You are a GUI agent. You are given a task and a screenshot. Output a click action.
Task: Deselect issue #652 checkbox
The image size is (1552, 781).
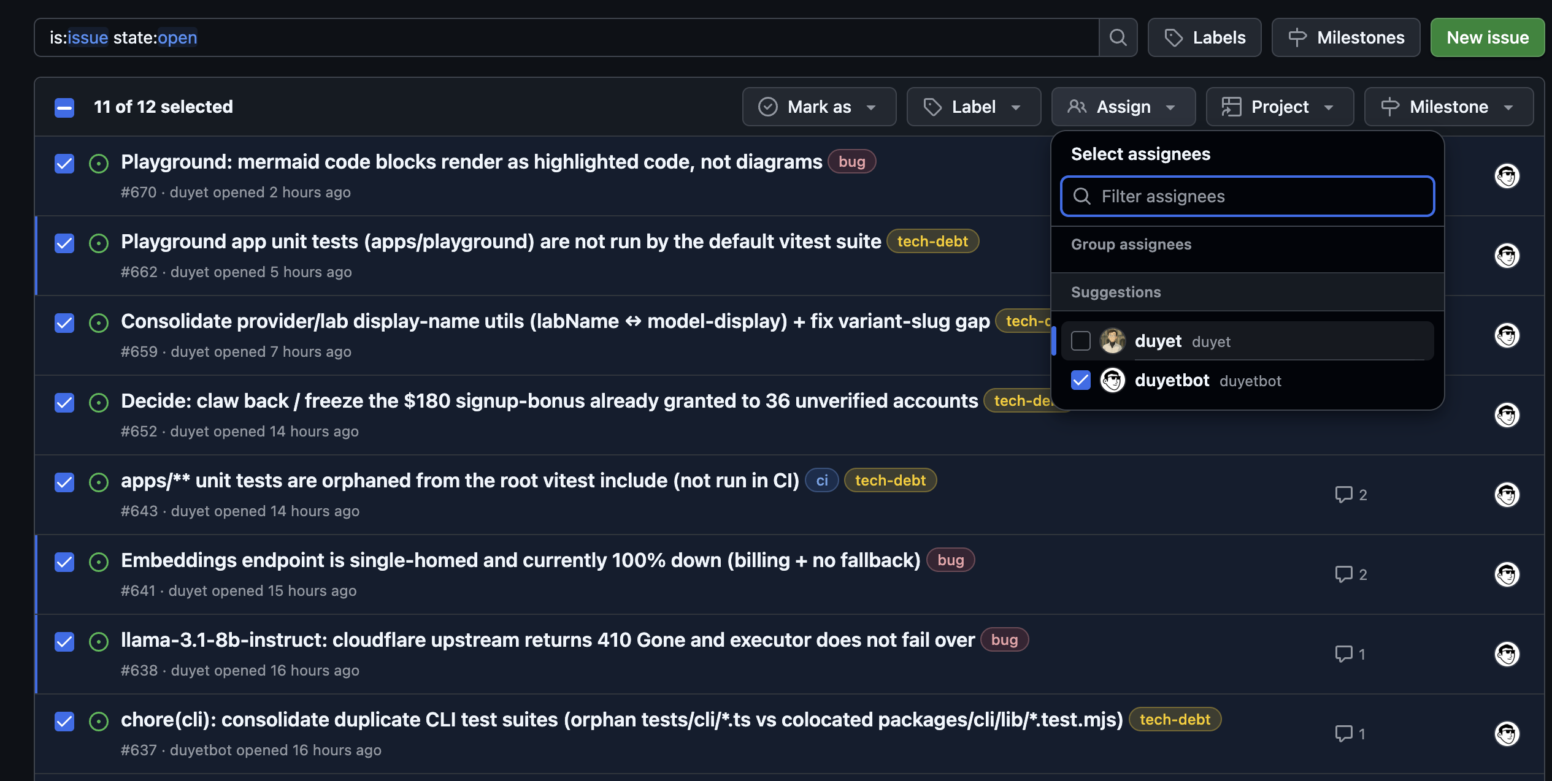tap(64, 403)
